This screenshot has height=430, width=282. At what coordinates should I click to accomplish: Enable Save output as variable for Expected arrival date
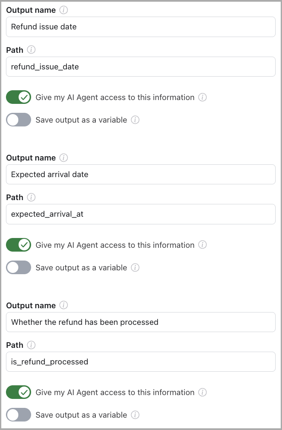click(19, 268)
